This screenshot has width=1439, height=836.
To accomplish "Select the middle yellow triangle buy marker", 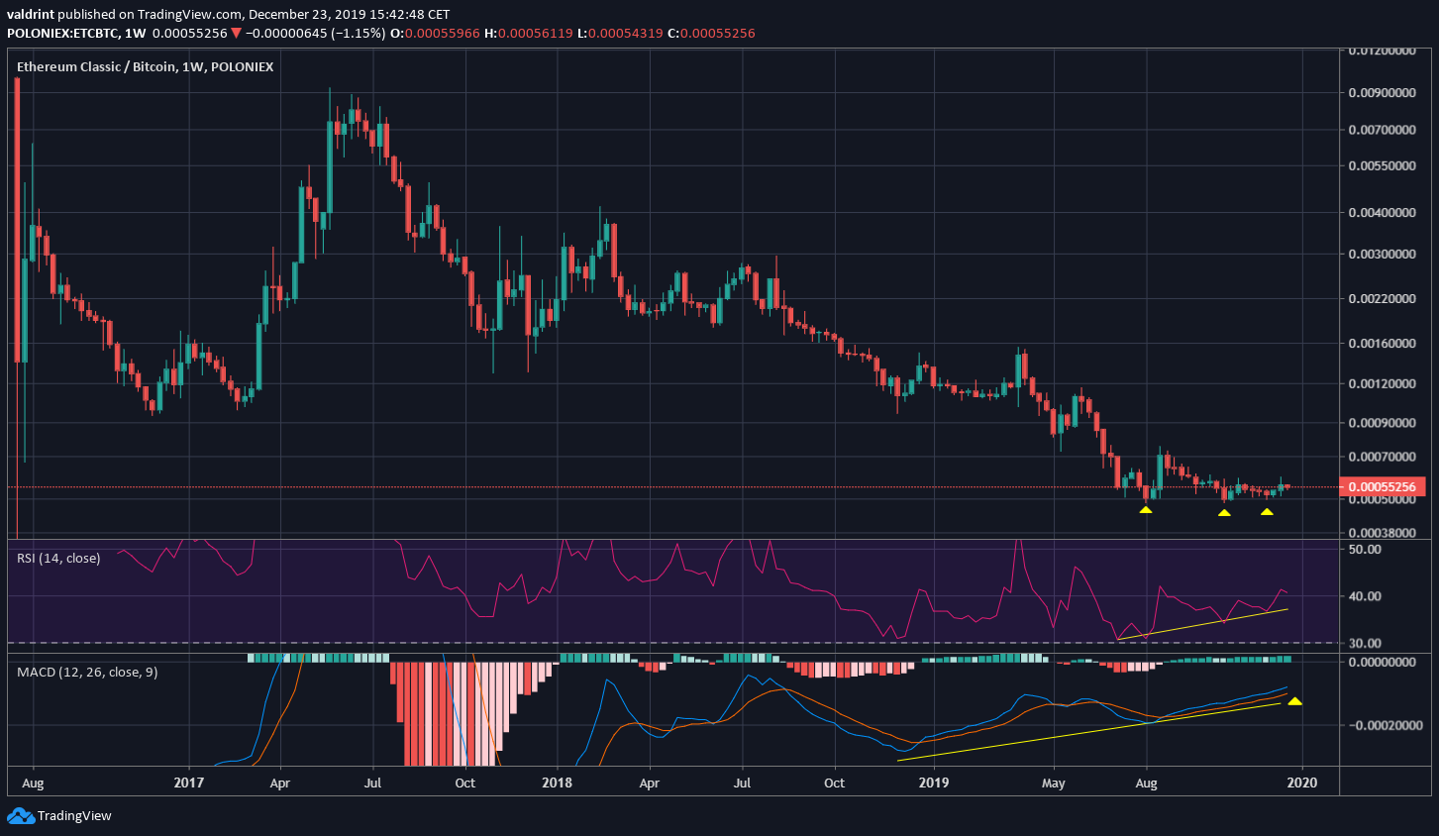I will click(x=1224, y=514).
